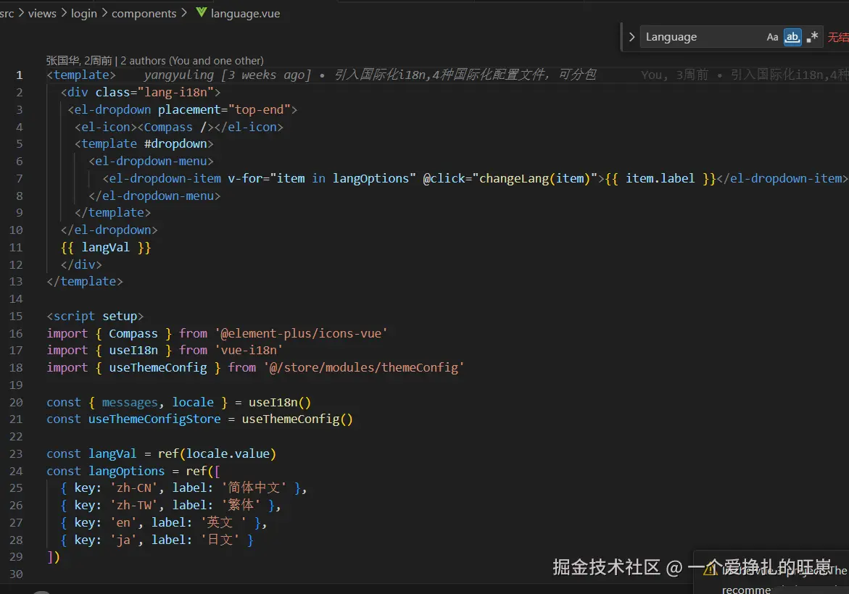This screenshot has width=849, height=594.
Task: Click 'langOptions' declaration on line 24
Action: click(x=126, y=471)
